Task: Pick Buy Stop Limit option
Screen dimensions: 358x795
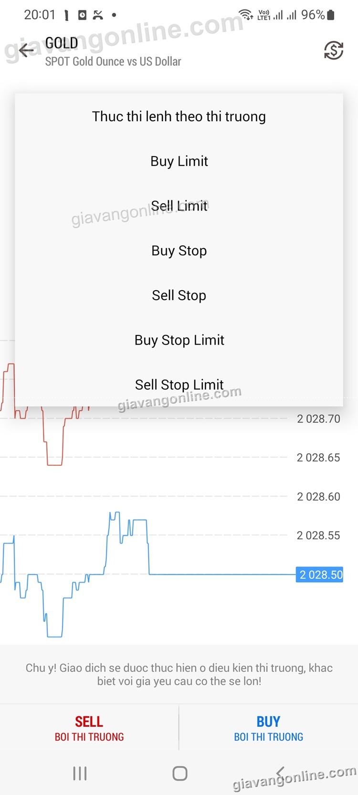Action: point(179,340)
